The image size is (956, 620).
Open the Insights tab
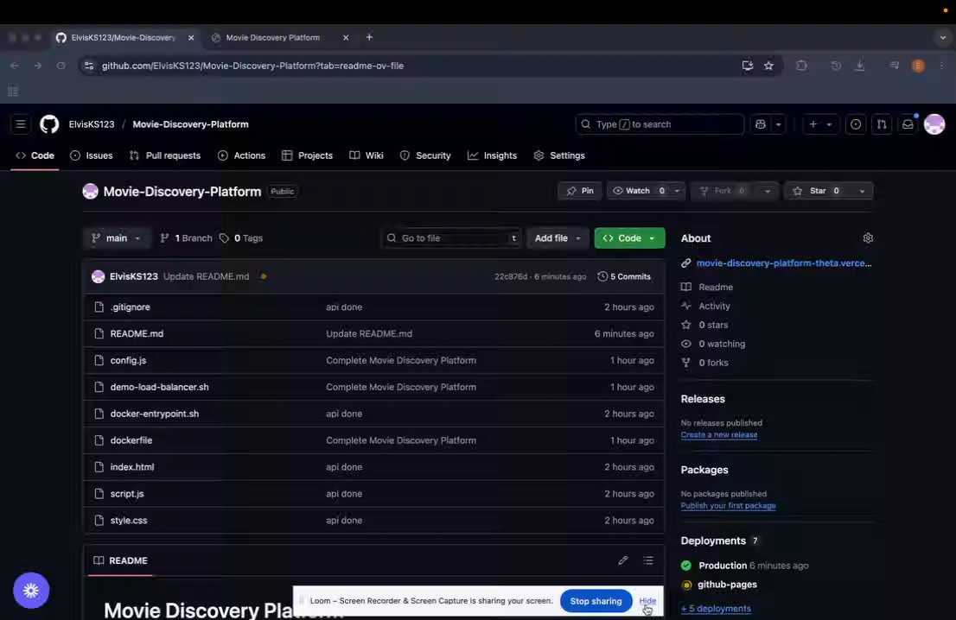[492, 156]
